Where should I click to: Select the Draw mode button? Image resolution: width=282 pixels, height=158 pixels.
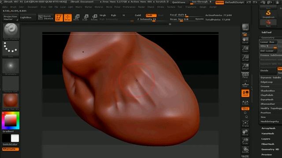(67, 18)
